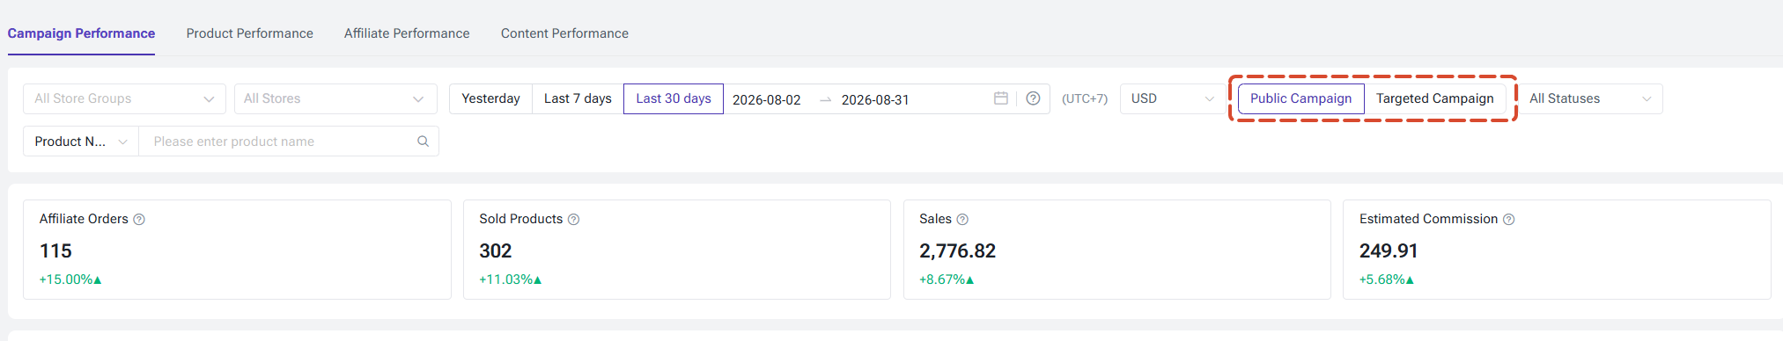Viewport: 1783px width, 341px height.
Task: Open the All Stores dropdown
Action: 335,98
